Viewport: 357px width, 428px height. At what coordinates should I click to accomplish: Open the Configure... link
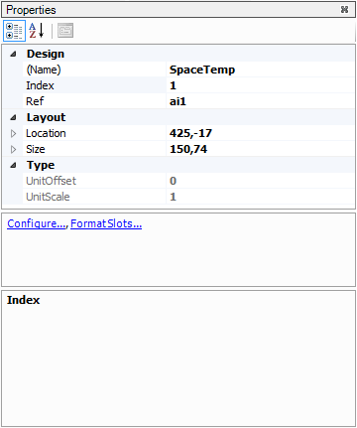pyautogui.click(x=37, y=223)
